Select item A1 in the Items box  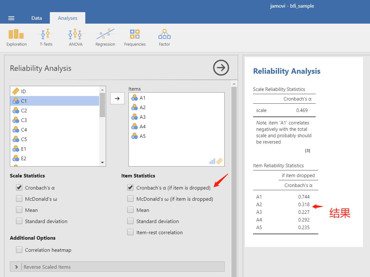(x=176, y=98)
